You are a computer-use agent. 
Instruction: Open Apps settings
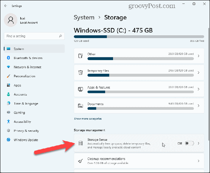point(34,85)
